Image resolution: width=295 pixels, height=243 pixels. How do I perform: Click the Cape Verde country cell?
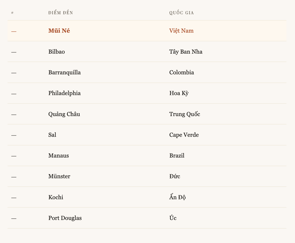(x=184, y=135)
